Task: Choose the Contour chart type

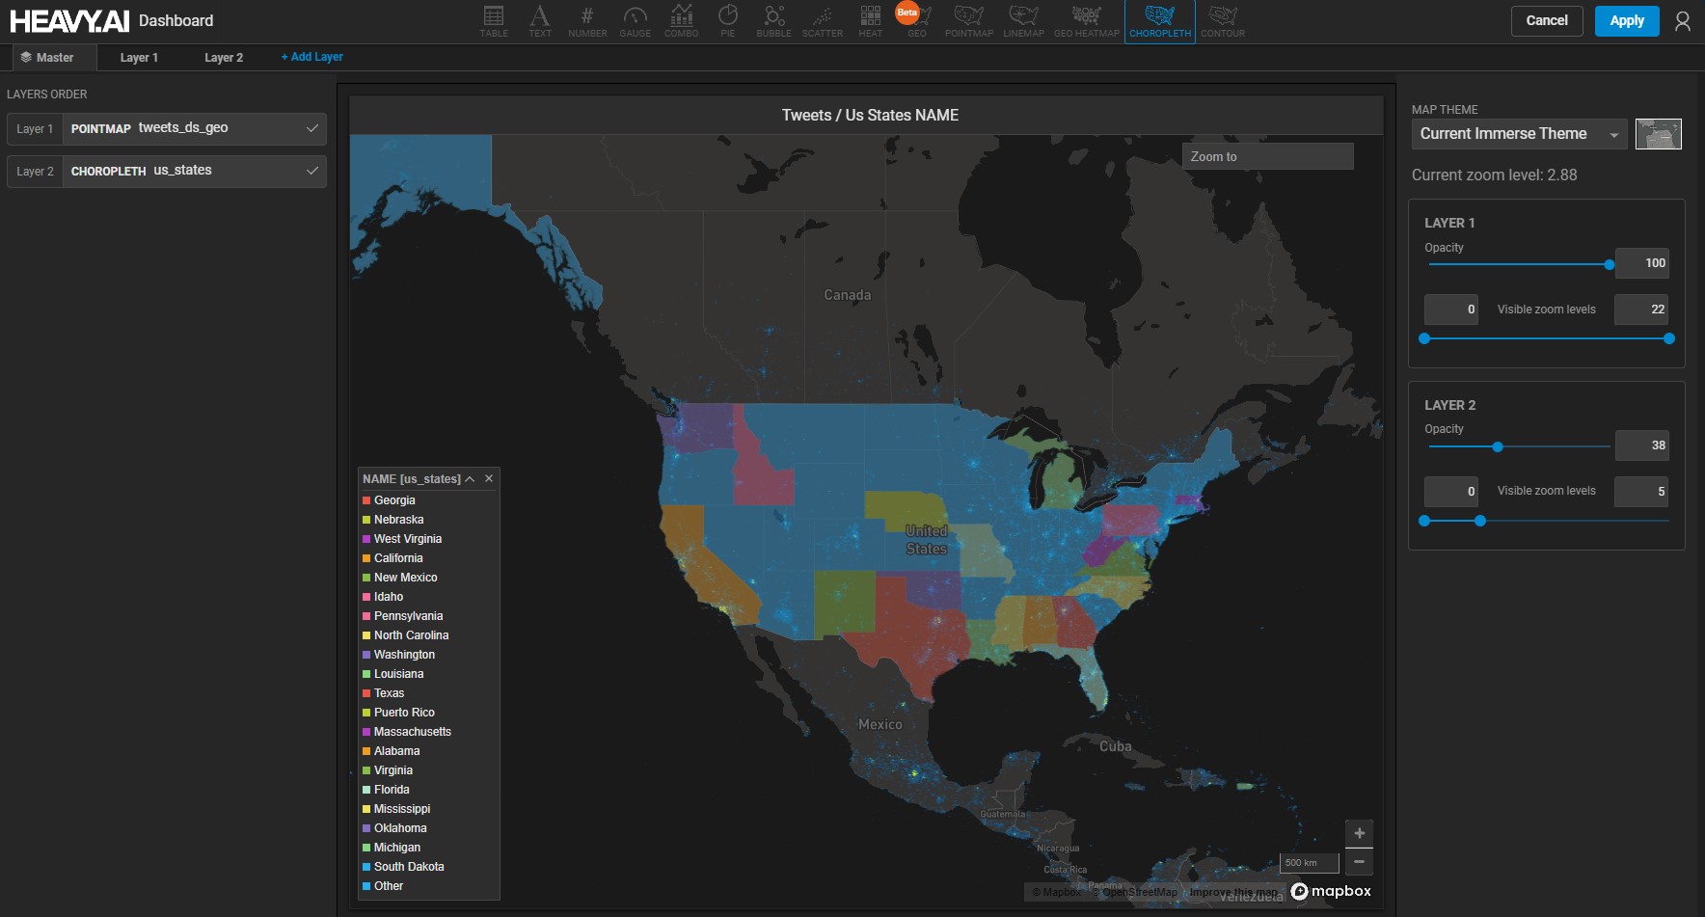Action: pos(1222,20)
